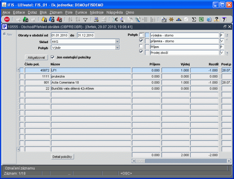This screenshot has width=234, height=179.
Task: Click the horizontal scrollbar right arrow
Action: tap(229, 161)
